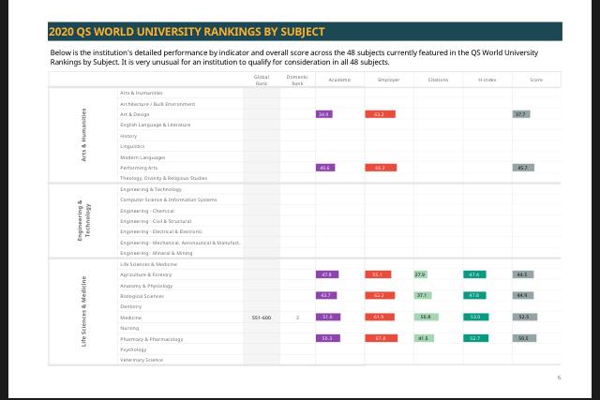Click the red Employer bar for Agriculture & Forestry
Viewport: 600px width, 400px height.
tap(379, 274)
